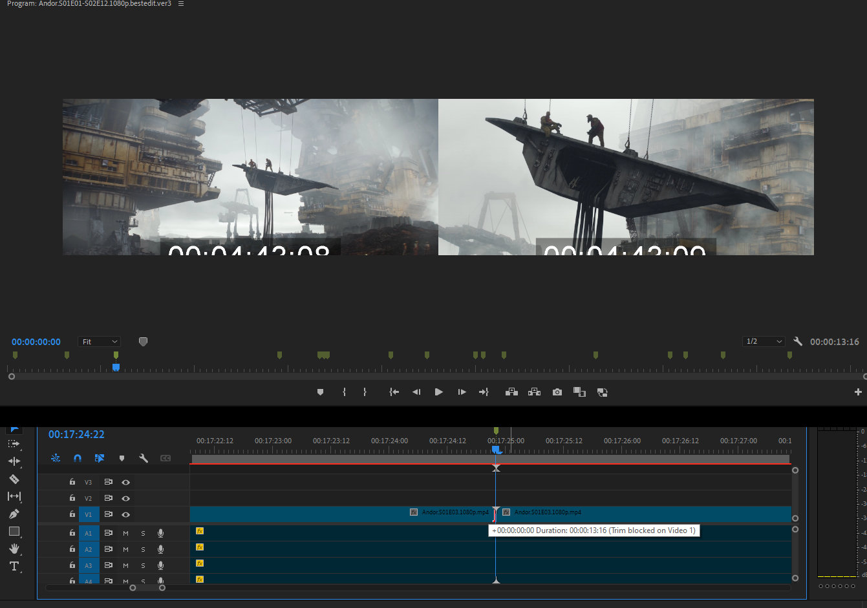Image resolution: width=867 pixels, height=608 pixels.
Task: Select the Ripple Edit tool
Action: 14,461
